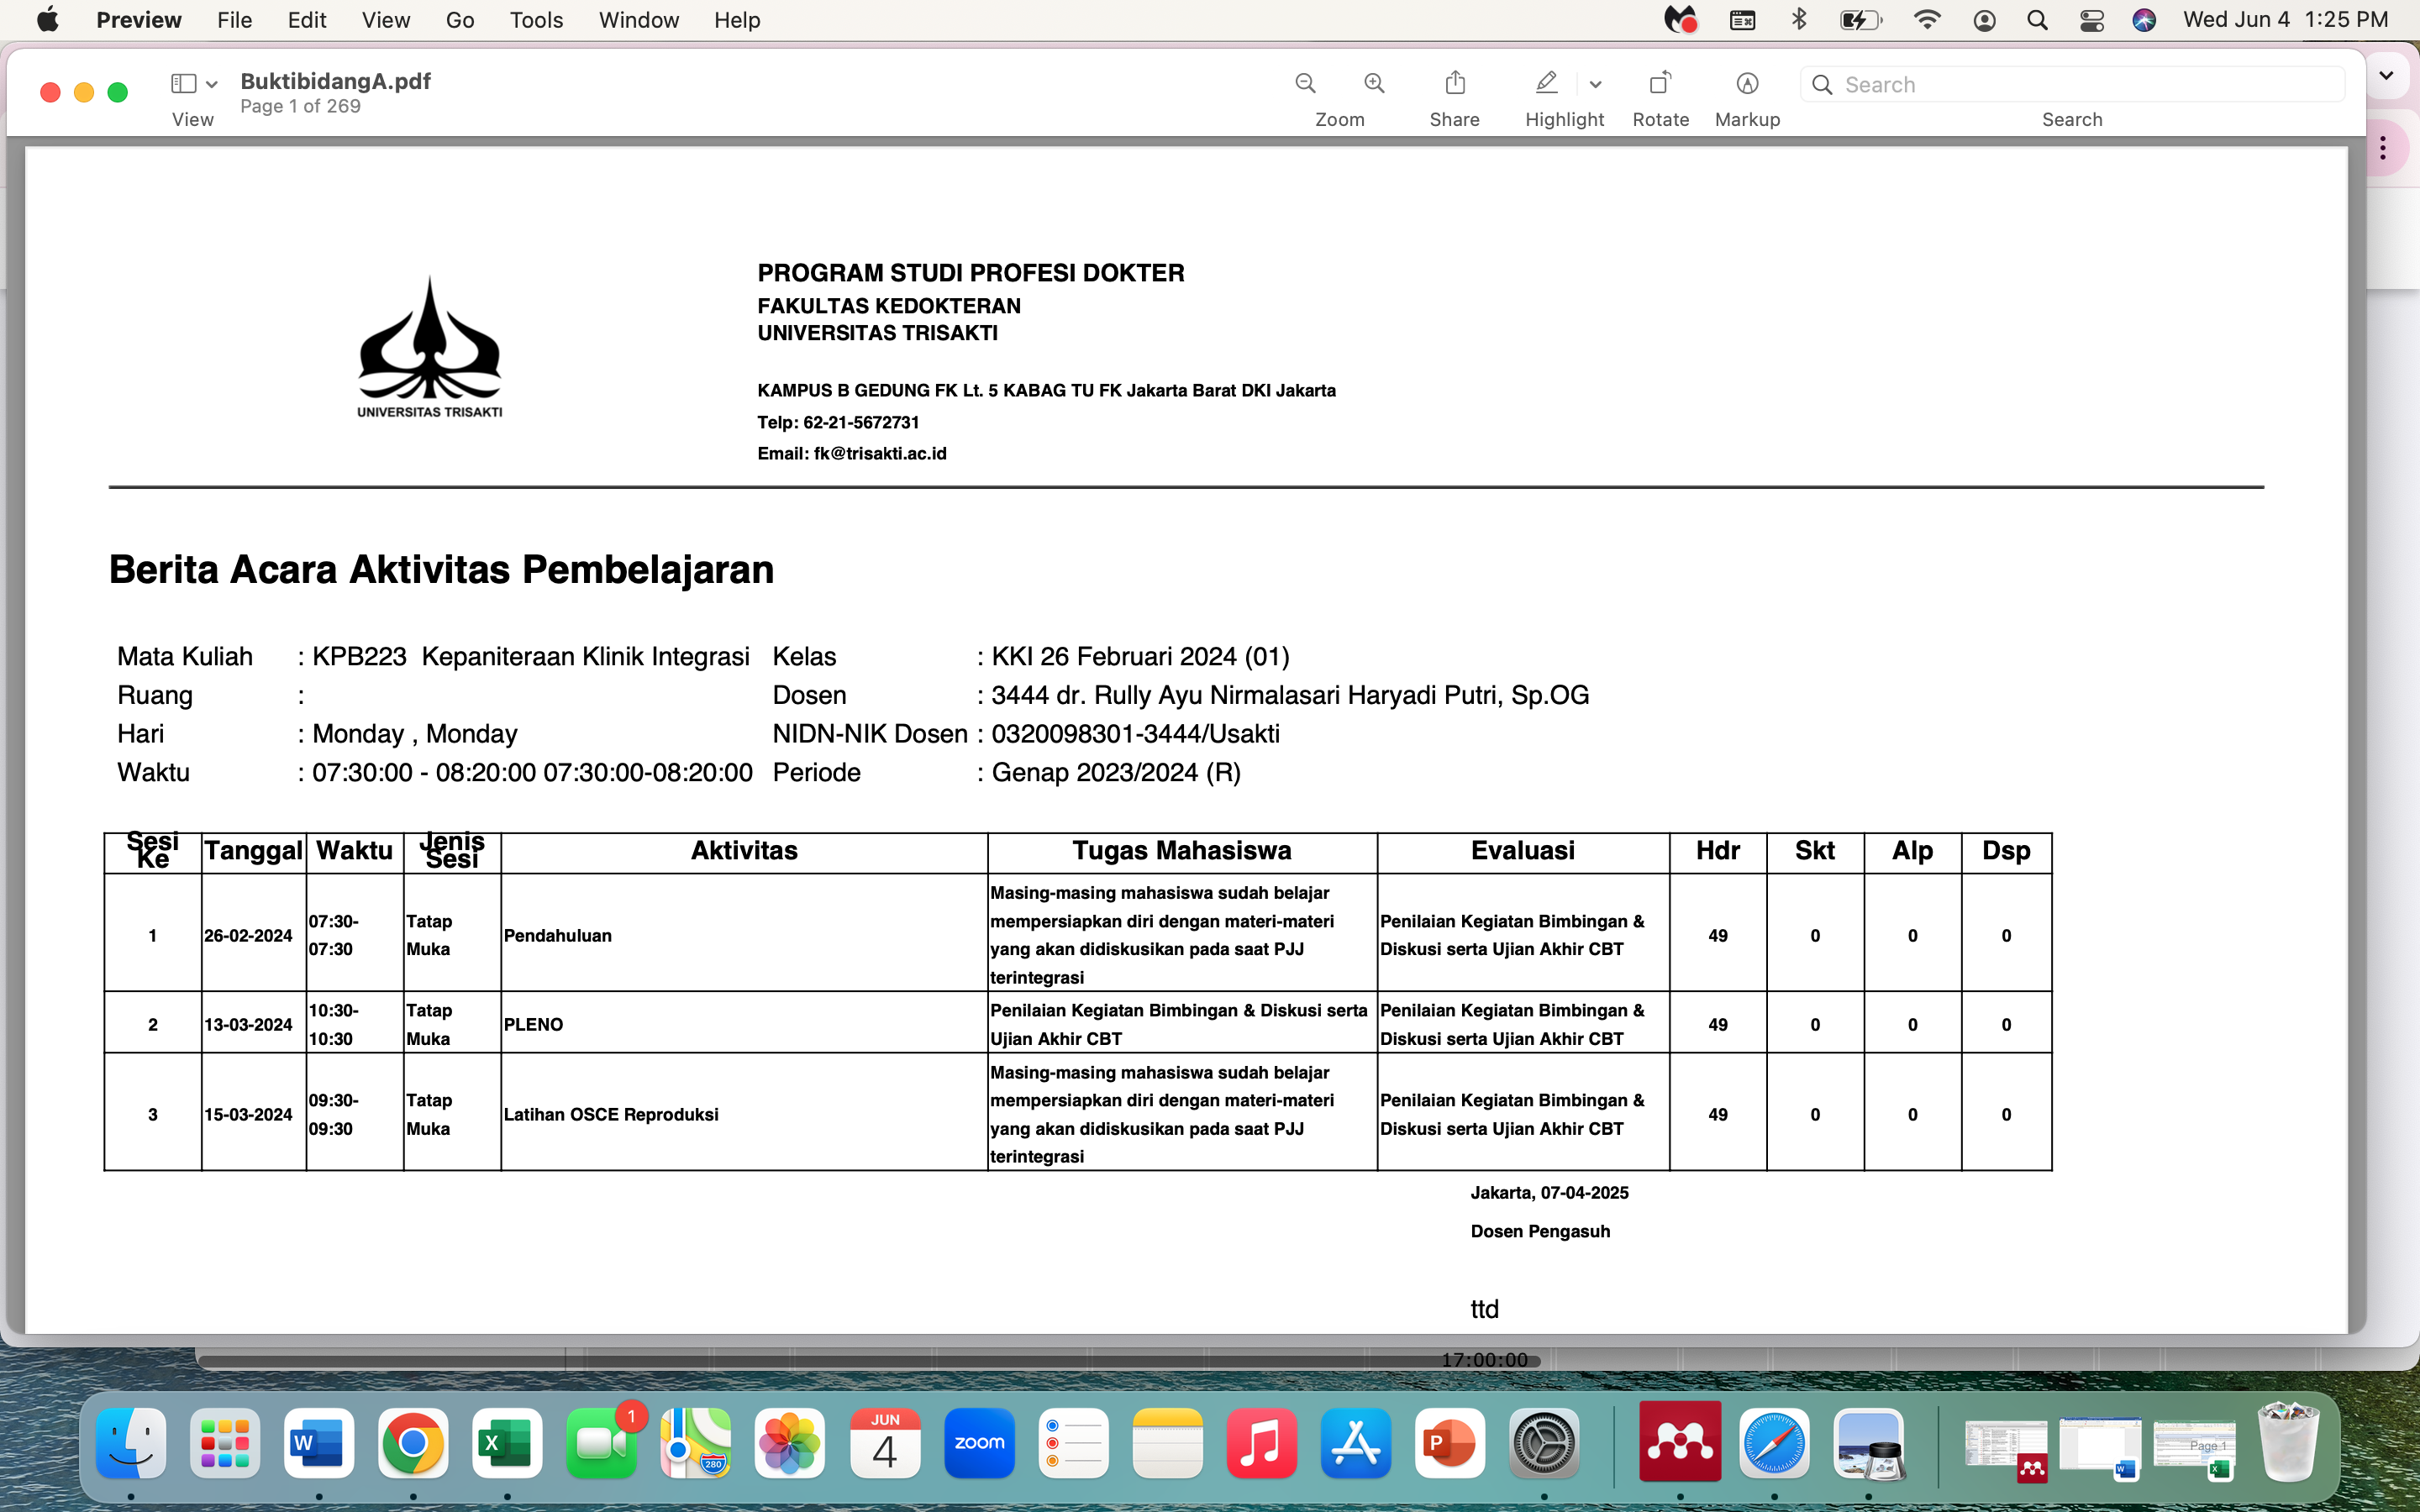2420x1512 pixels.
Task: Open minimized Word window in Dock
Action: coord(2099,1448)
